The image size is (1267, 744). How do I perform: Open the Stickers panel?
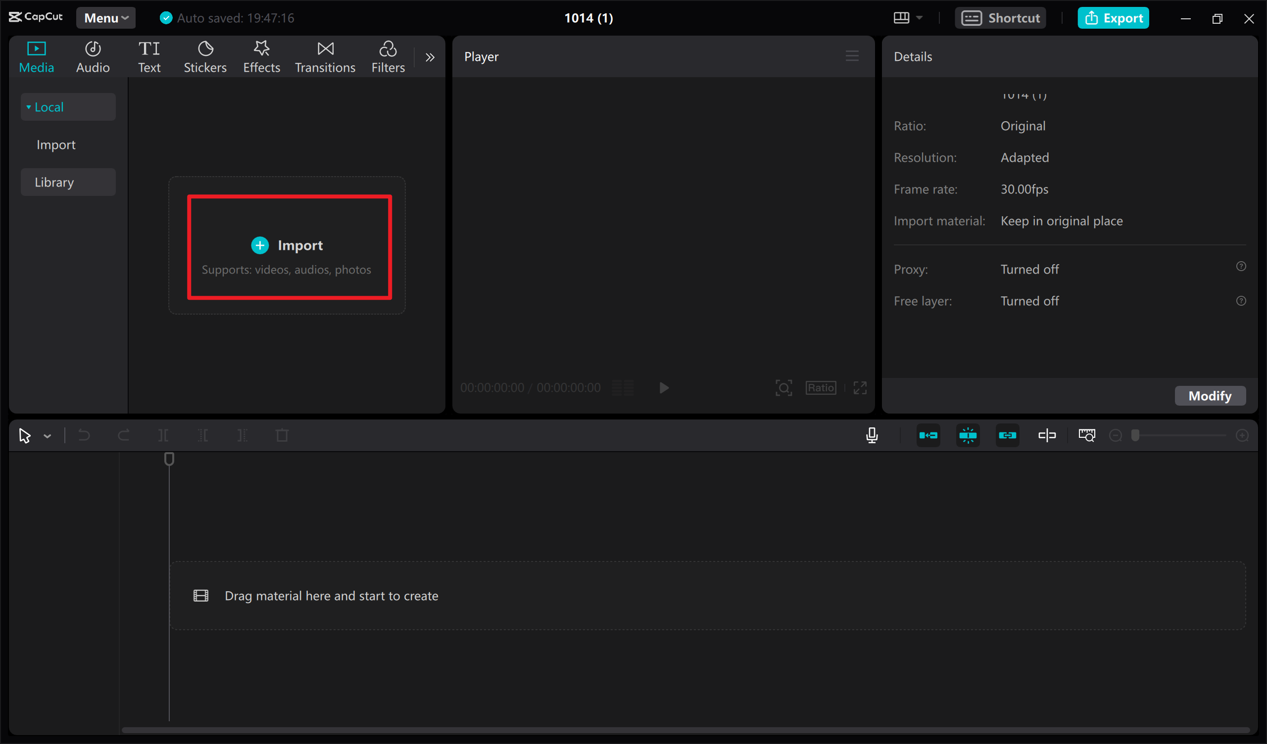(204, 56)
